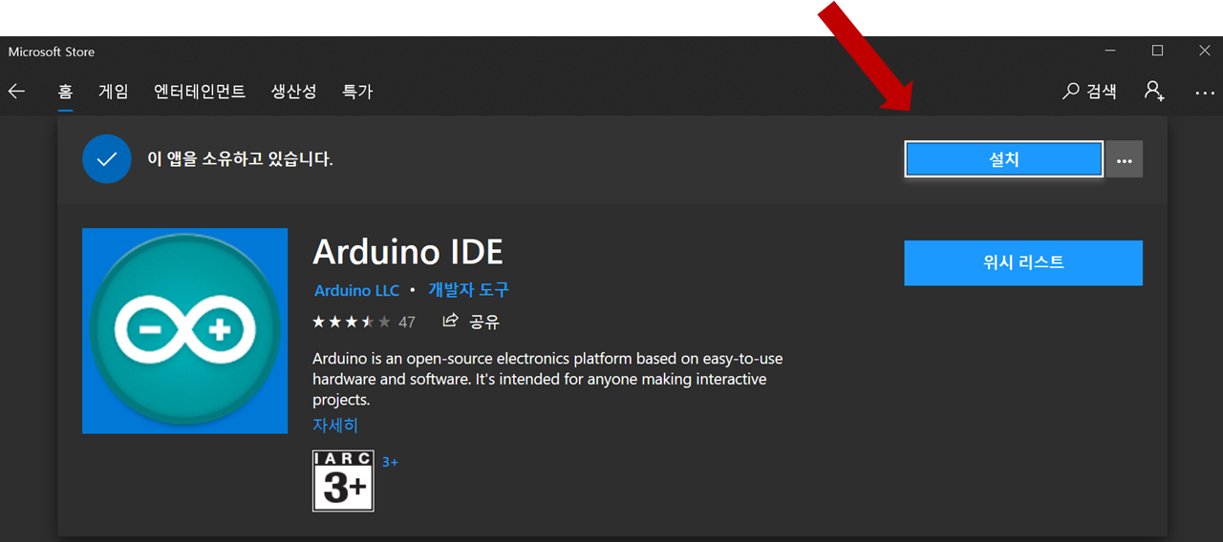Click the blue checkmark ownership icon

(106, 159)
